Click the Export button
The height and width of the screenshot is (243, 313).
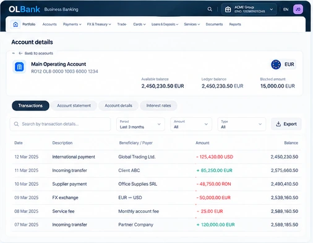(x=286, y=124)
